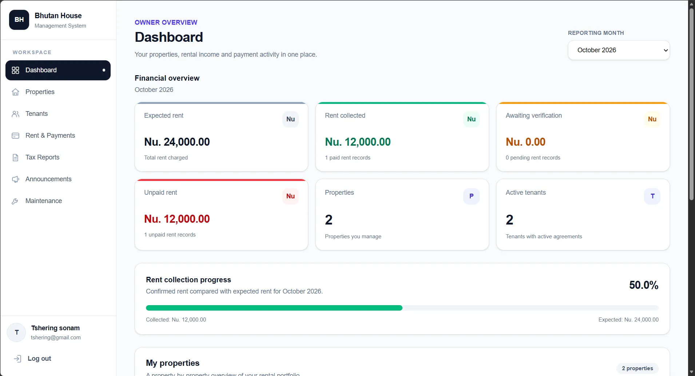Click Nu badge on Expected rent card

click(x=290, y=119)
